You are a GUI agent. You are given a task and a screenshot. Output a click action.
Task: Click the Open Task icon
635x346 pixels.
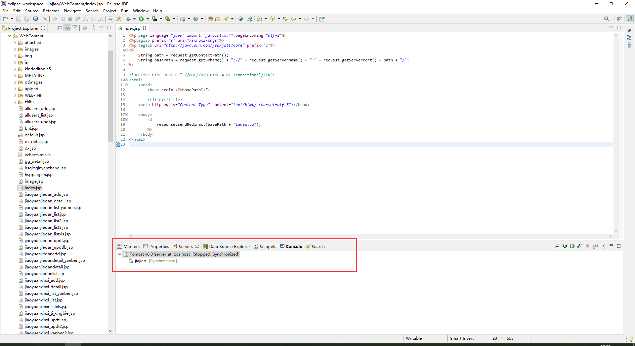(218, 19)
